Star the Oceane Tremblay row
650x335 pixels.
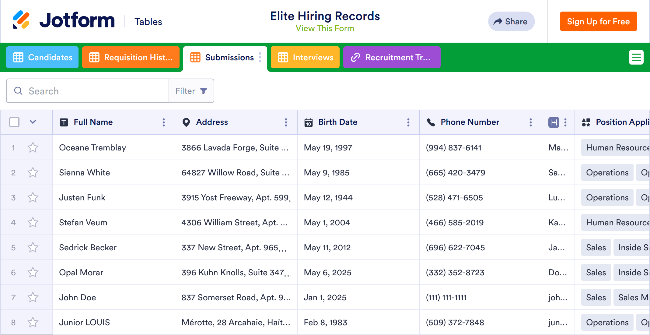[x=33, y=148]
